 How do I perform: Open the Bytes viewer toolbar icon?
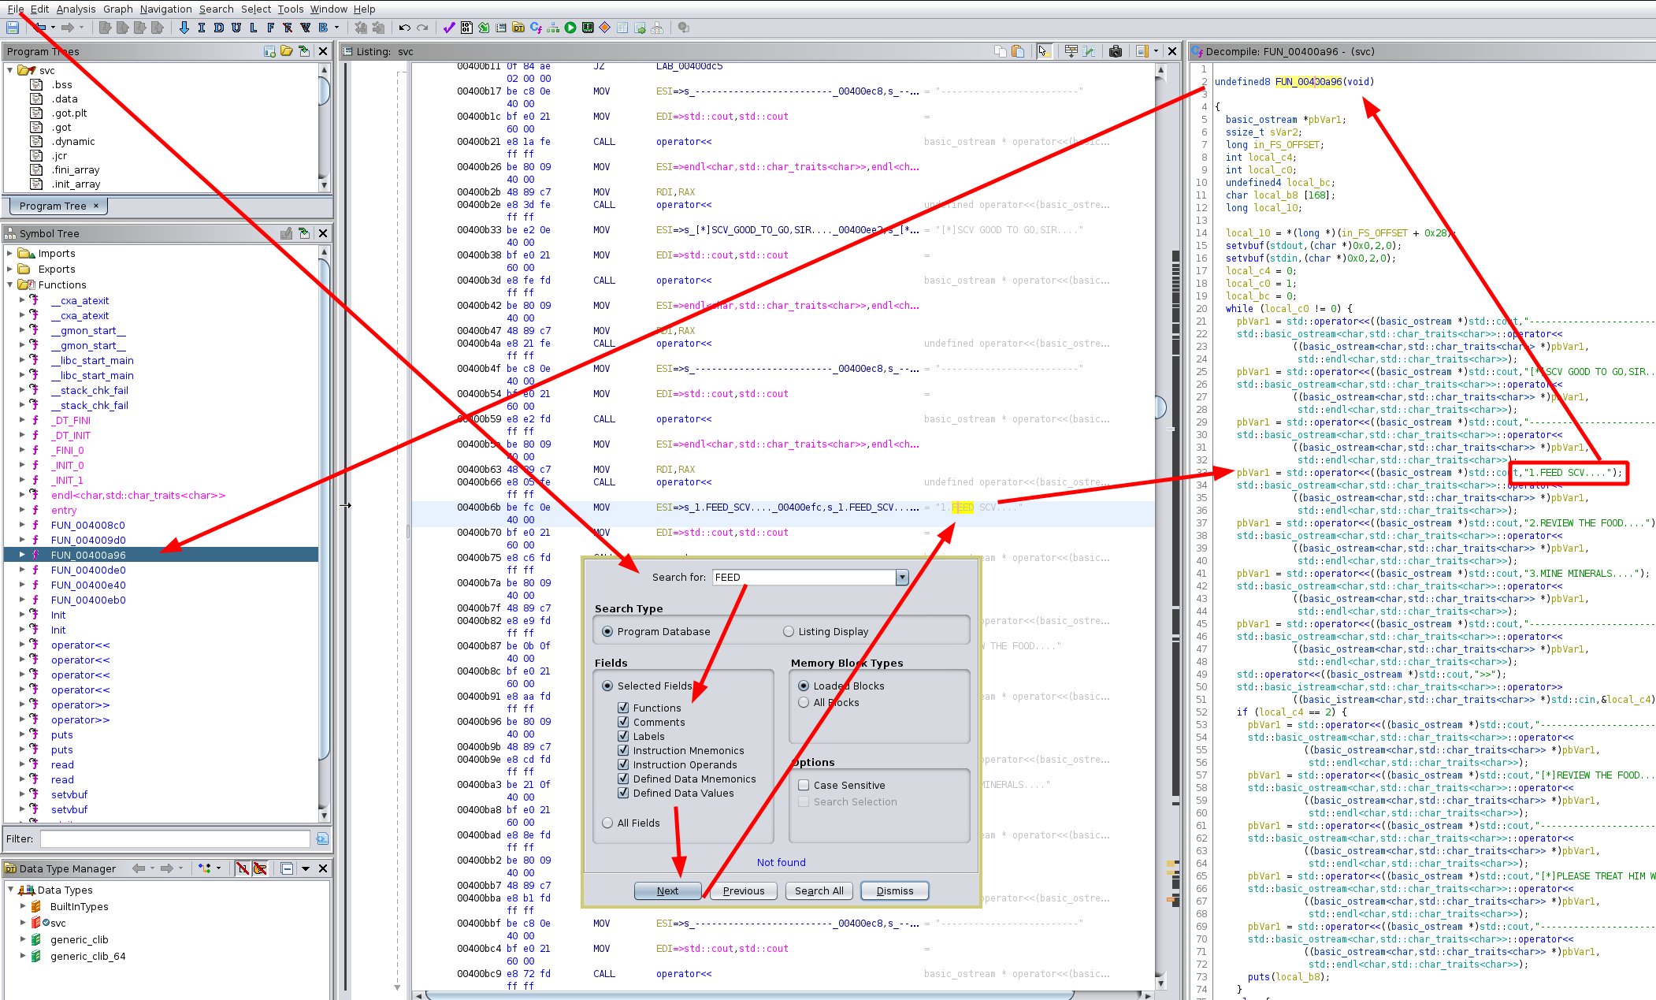466,28
